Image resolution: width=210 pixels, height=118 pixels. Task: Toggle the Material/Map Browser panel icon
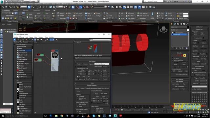pos(51,40)
